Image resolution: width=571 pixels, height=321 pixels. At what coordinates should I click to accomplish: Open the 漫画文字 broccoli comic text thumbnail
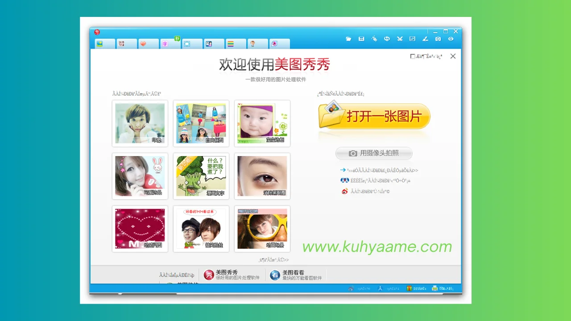point(201,176)
